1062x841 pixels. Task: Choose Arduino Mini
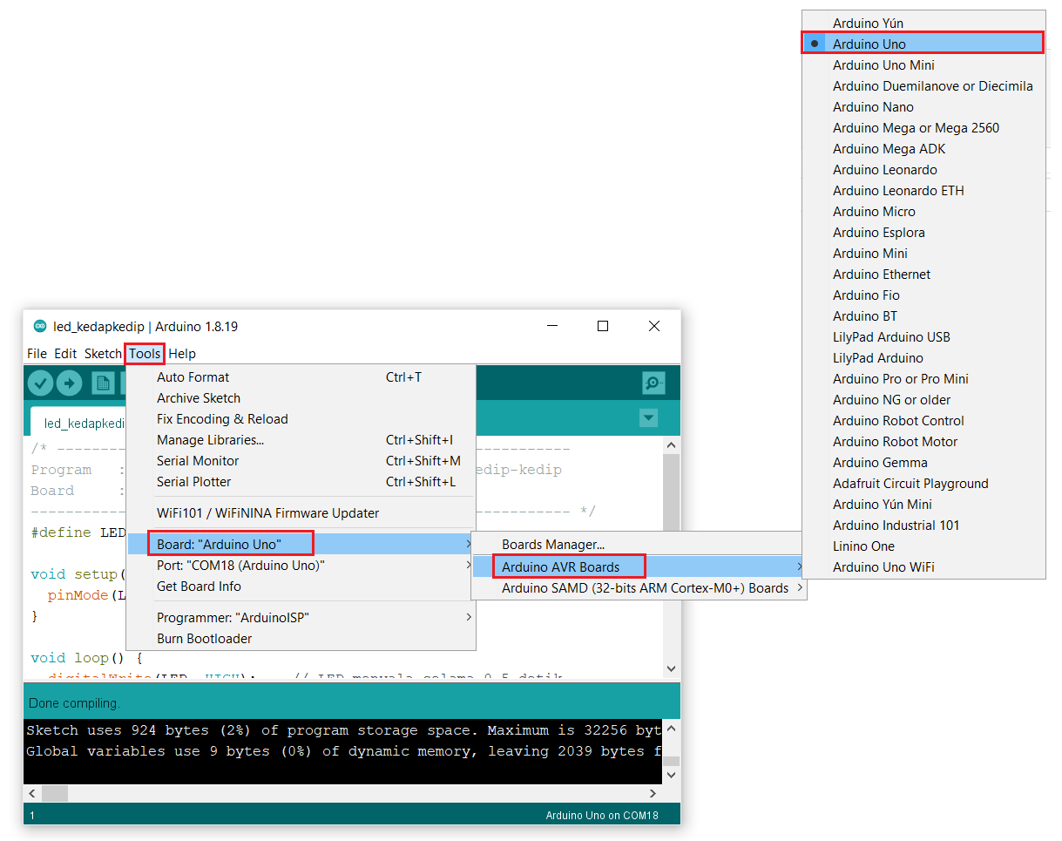coord(923,254)
